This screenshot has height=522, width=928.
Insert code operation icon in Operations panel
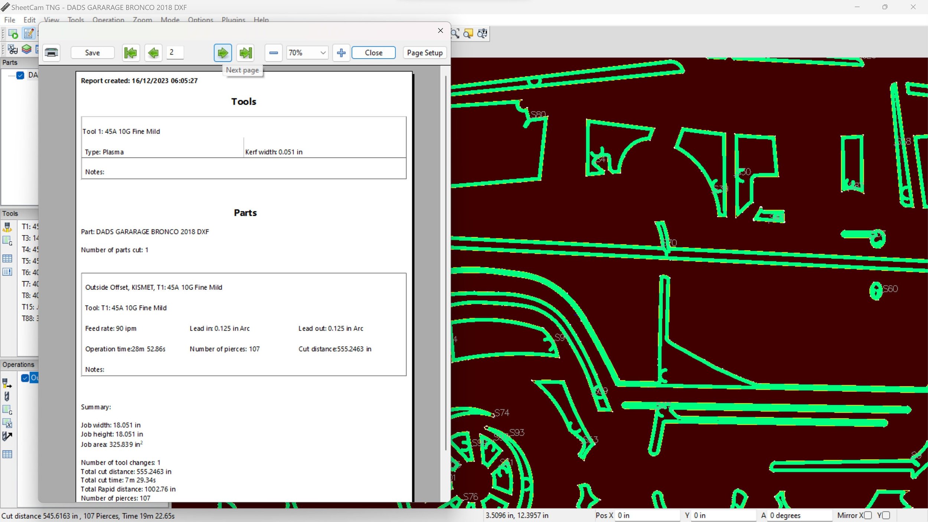[7, 410]
